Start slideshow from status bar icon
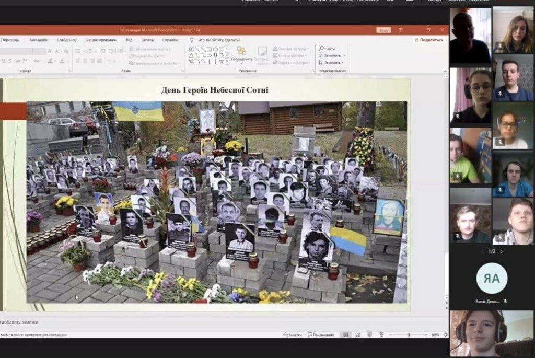This screenshot has width=535, height=358. 381,334
